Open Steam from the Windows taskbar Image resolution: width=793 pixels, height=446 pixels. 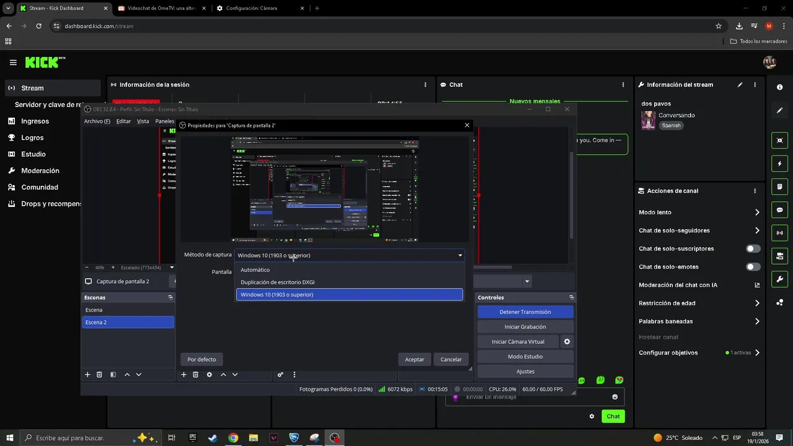tap(212, 438)
